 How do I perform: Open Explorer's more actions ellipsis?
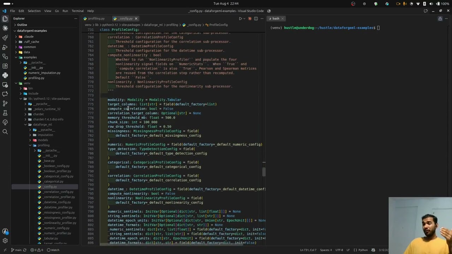point(76,18)
